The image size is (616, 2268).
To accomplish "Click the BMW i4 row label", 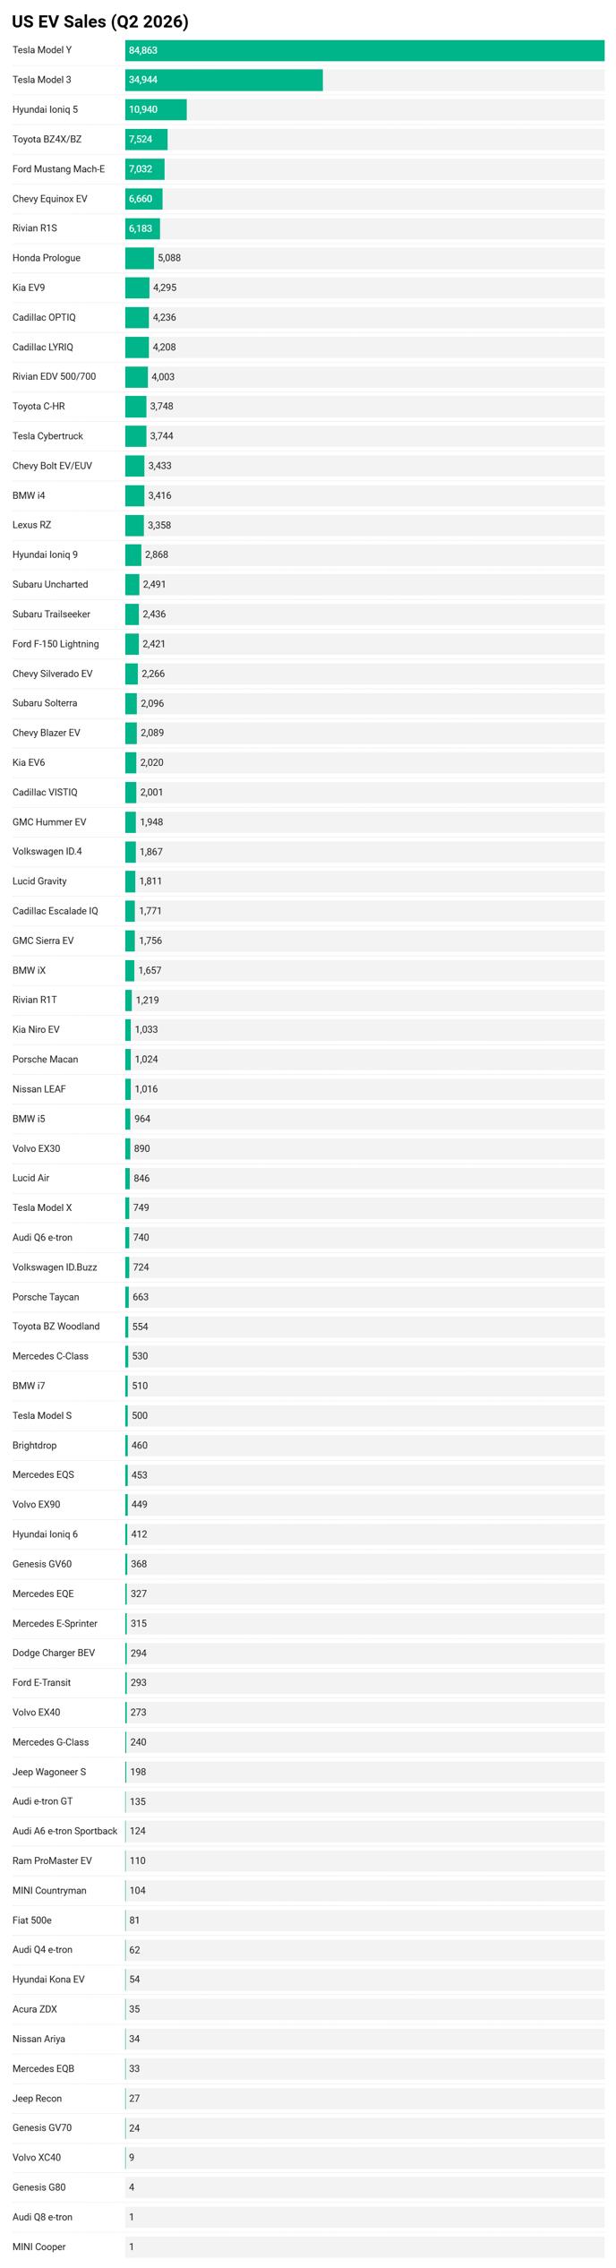I will point(29,495).
